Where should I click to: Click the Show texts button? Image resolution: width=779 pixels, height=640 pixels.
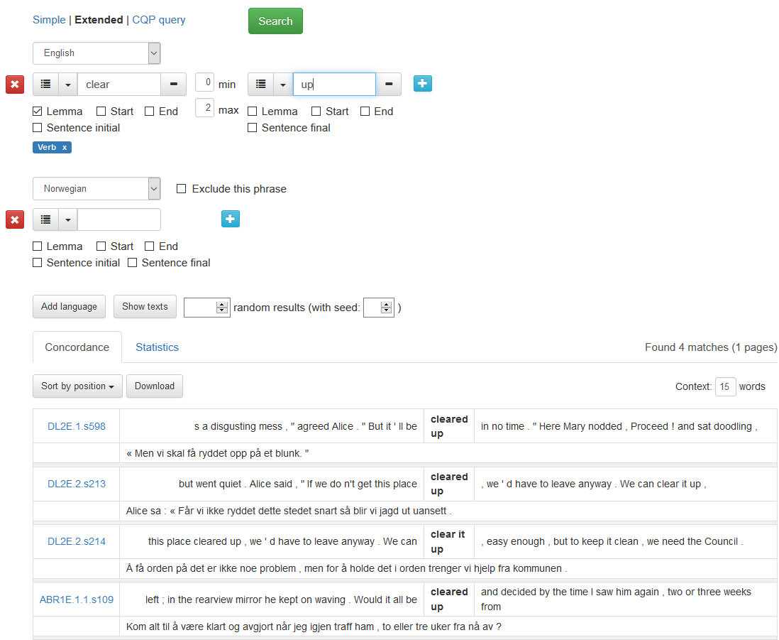(x=145, y=306)
